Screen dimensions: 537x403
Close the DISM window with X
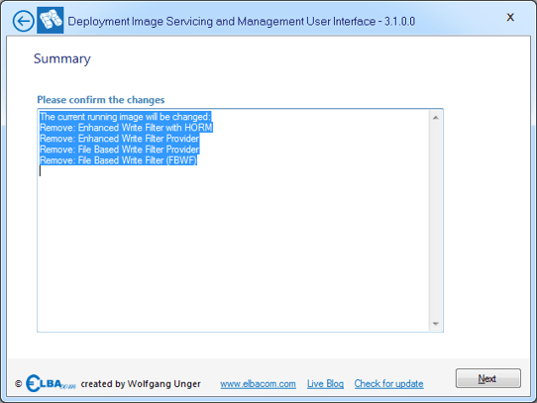pos(510,17)
